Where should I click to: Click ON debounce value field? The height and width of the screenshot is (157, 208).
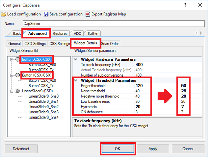[136, 112]
